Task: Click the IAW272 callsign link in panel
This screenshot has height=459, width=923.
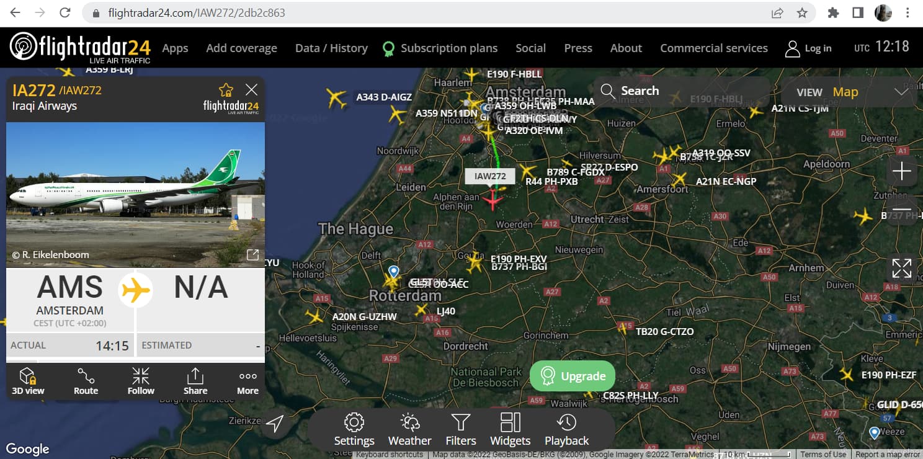Action: point(81,91)
